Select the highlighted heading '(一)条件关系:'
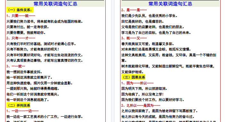 click(20, 10)
